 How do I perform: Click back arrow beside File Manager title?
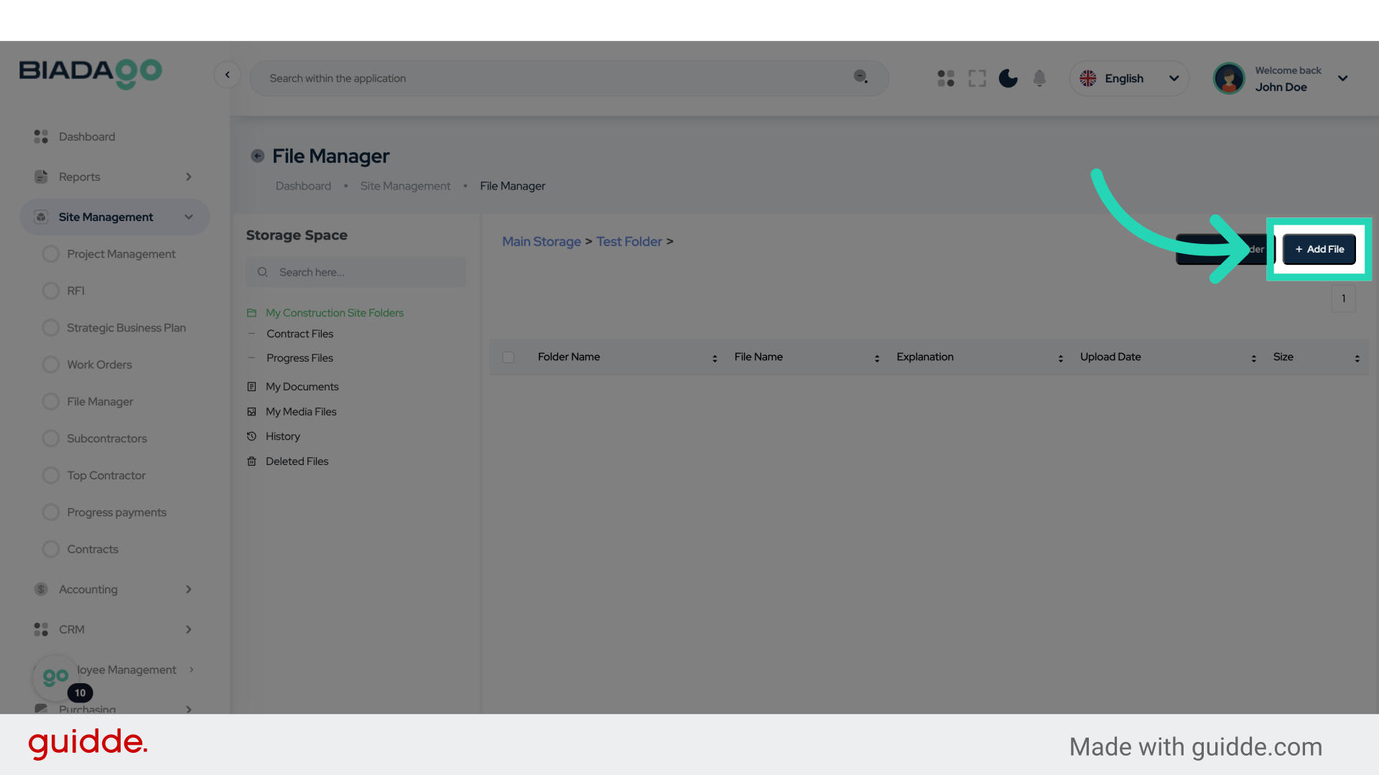[x=257, y=156]
